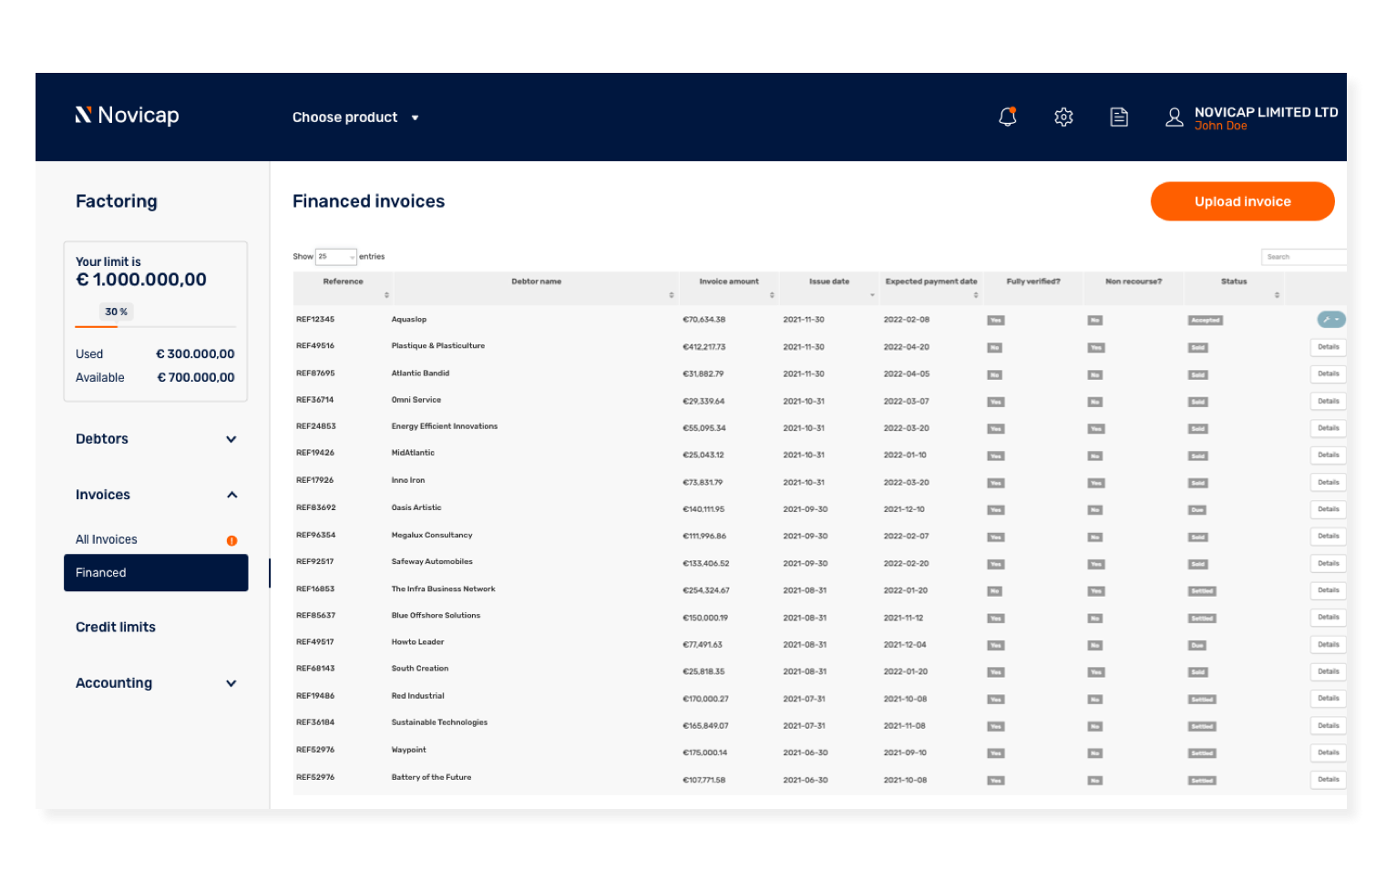Open Credit limits page

pos(116,627)
